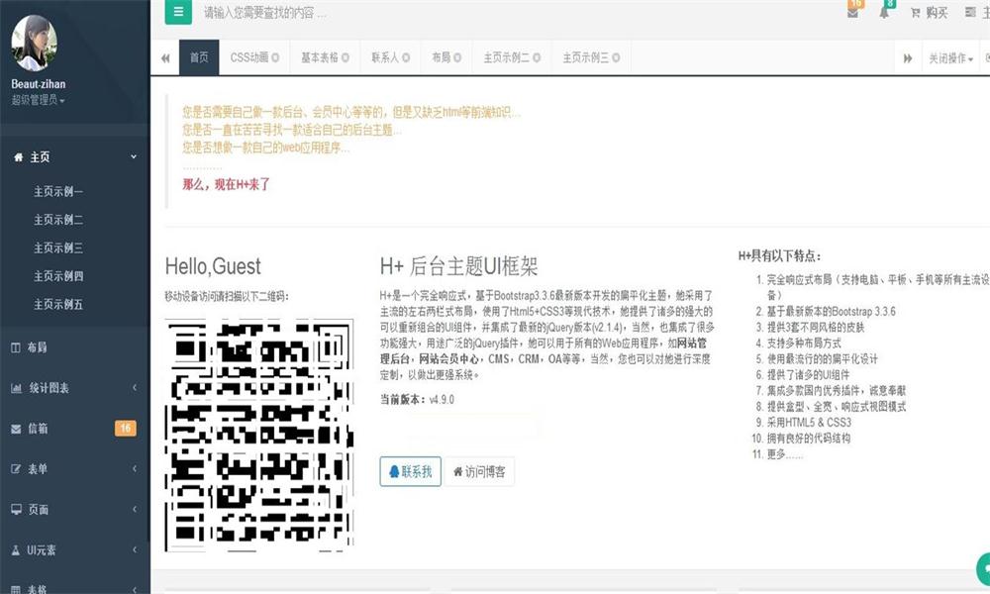Click feature item 采用HTML5 & CSS3
Viewport: 990px width, 594px height.
click(809, 423)
